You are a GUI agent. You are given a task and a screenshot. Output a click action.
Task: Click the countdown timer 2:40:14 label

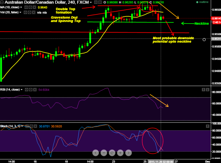pyautogui.click(x=217, y=22)
